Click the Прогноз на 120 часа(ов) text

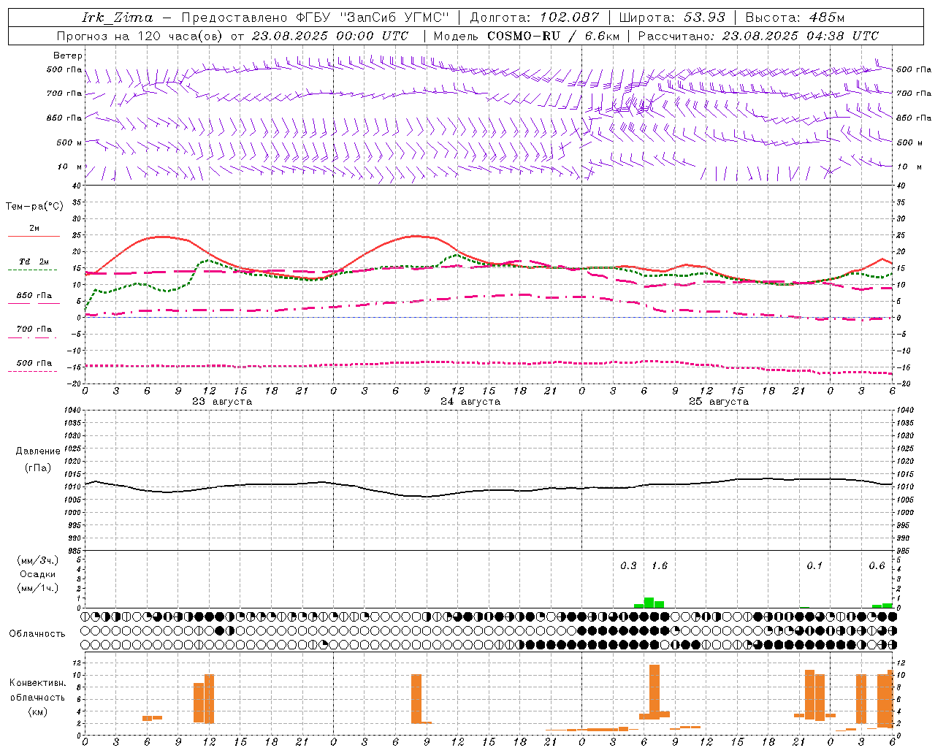tap(141, 36)
